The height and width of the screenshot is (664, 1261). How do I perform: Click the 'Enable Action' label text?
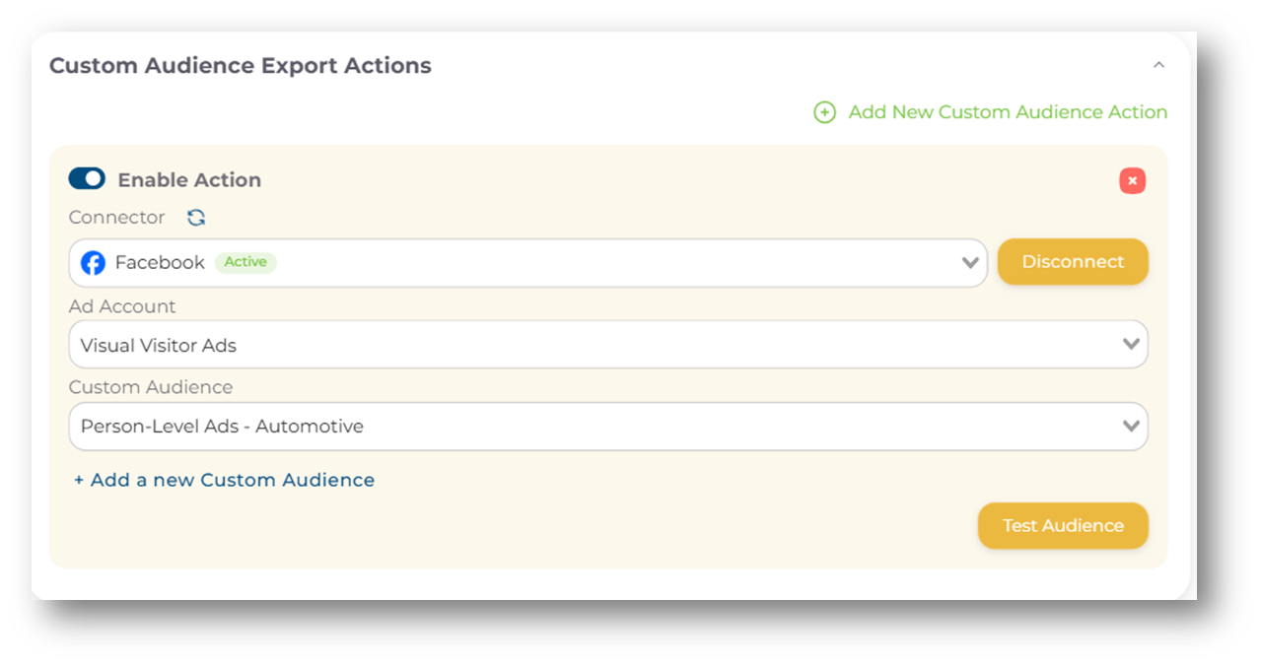(x=189, y=180)
